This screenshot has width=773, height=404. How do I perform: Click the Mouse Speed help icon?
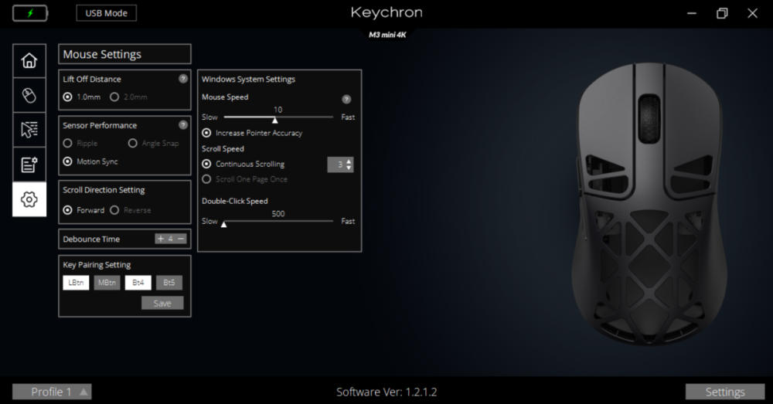click(346, 99)
